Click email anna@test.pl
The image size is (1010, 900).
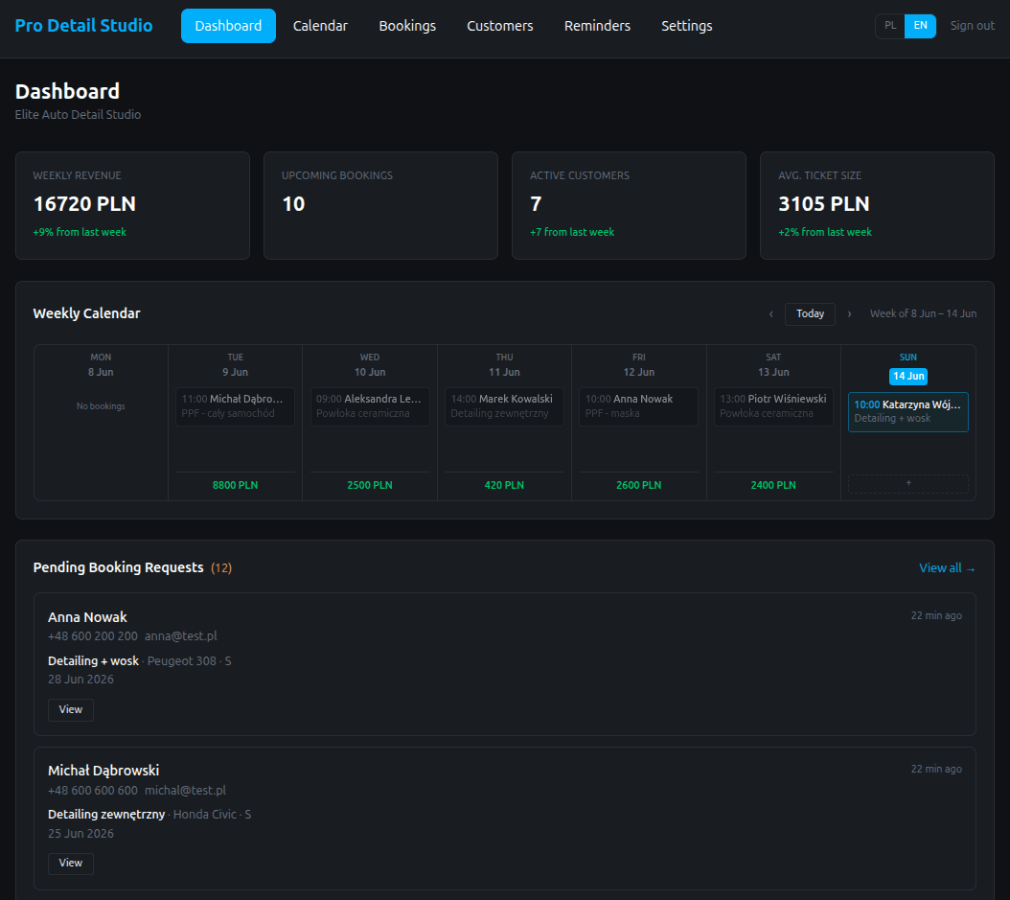[x=181, y=636]
